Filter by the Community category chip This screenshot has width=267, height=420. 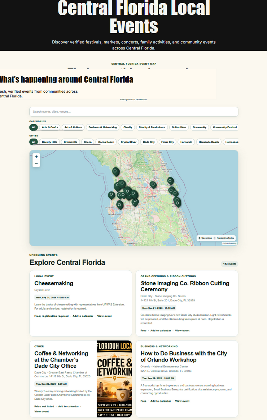[200, 127]
